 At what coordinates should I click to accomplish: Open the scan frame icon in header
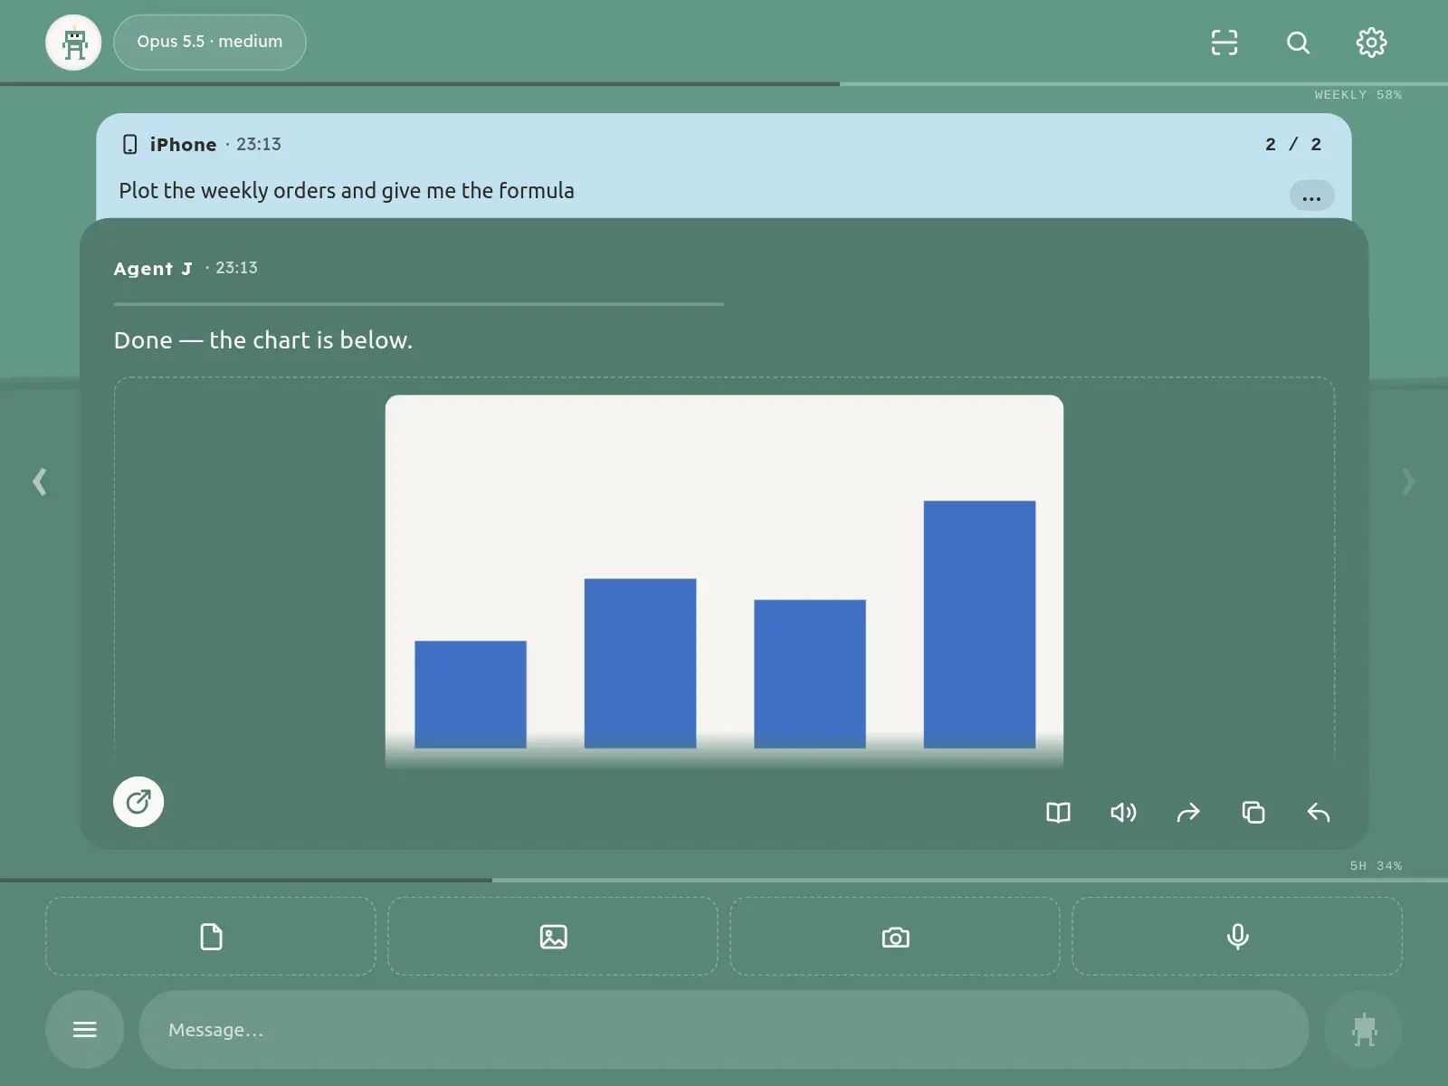coord(1224,43)
